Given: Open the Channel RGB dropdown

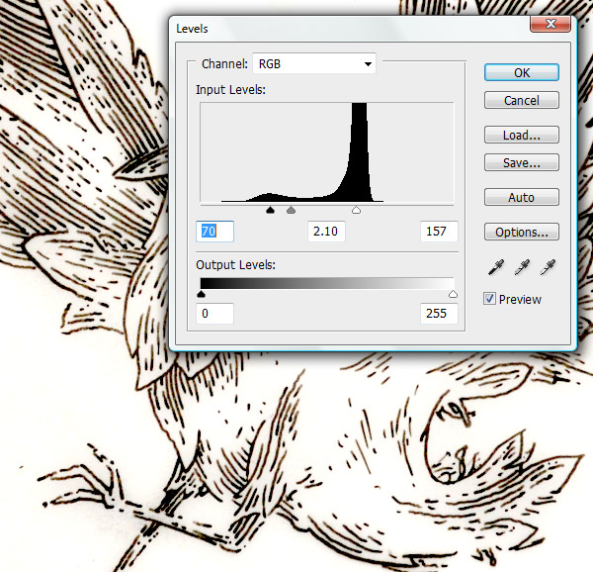Looking at the screenshot, I should pos(314,63).
